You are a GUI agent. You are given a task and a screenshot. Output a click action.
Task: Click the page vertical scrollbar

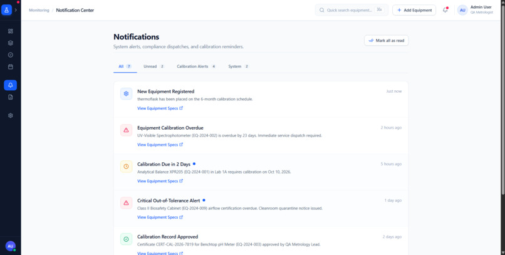tap(503, 100)
